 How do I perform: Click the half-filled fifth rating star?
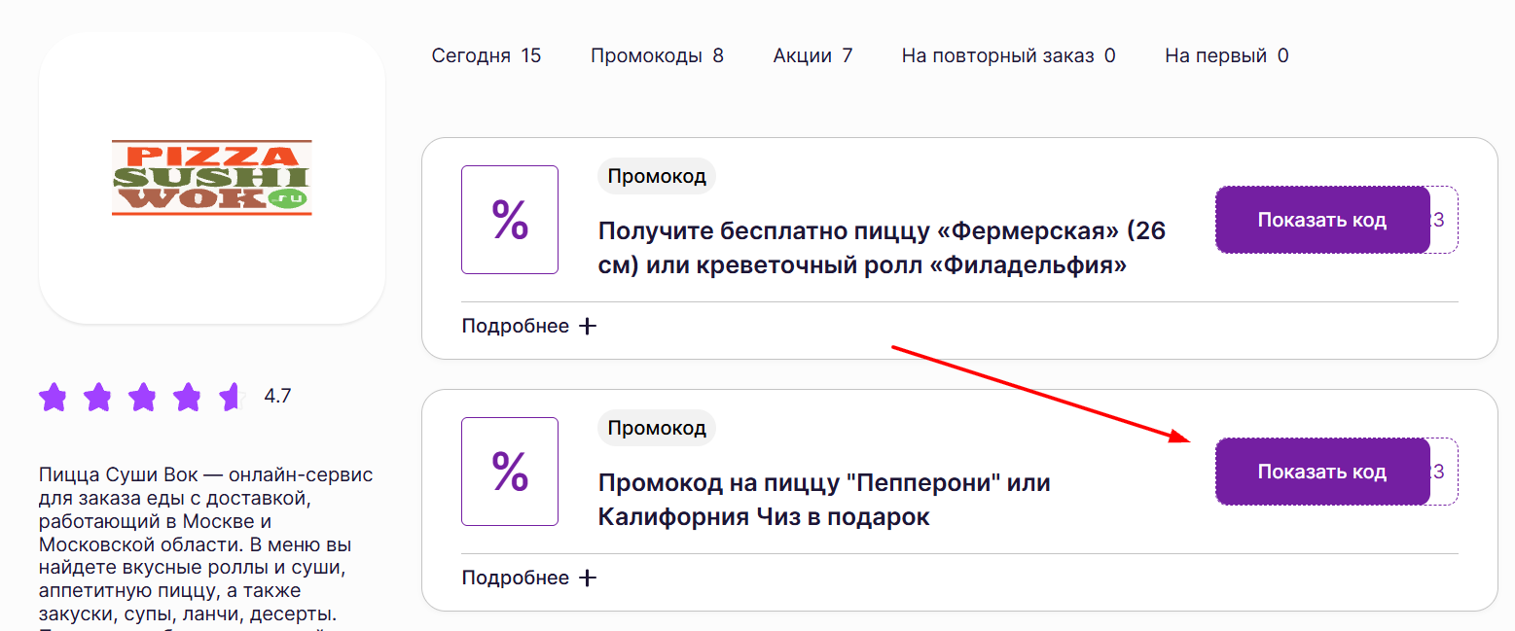(231, 397)
